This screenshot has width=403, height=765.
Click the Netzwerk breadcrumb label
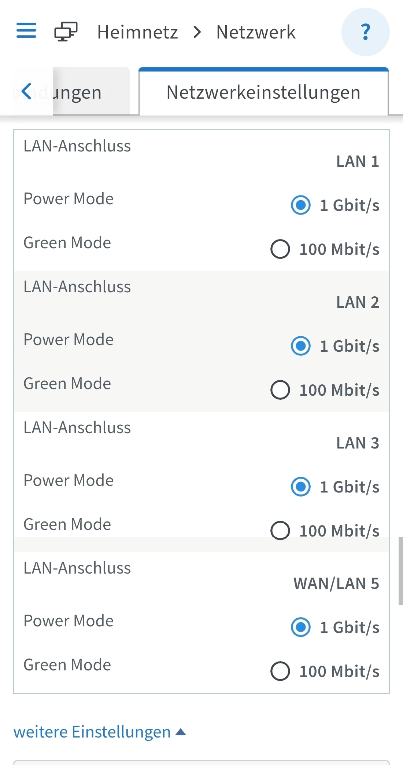point(256,32)
